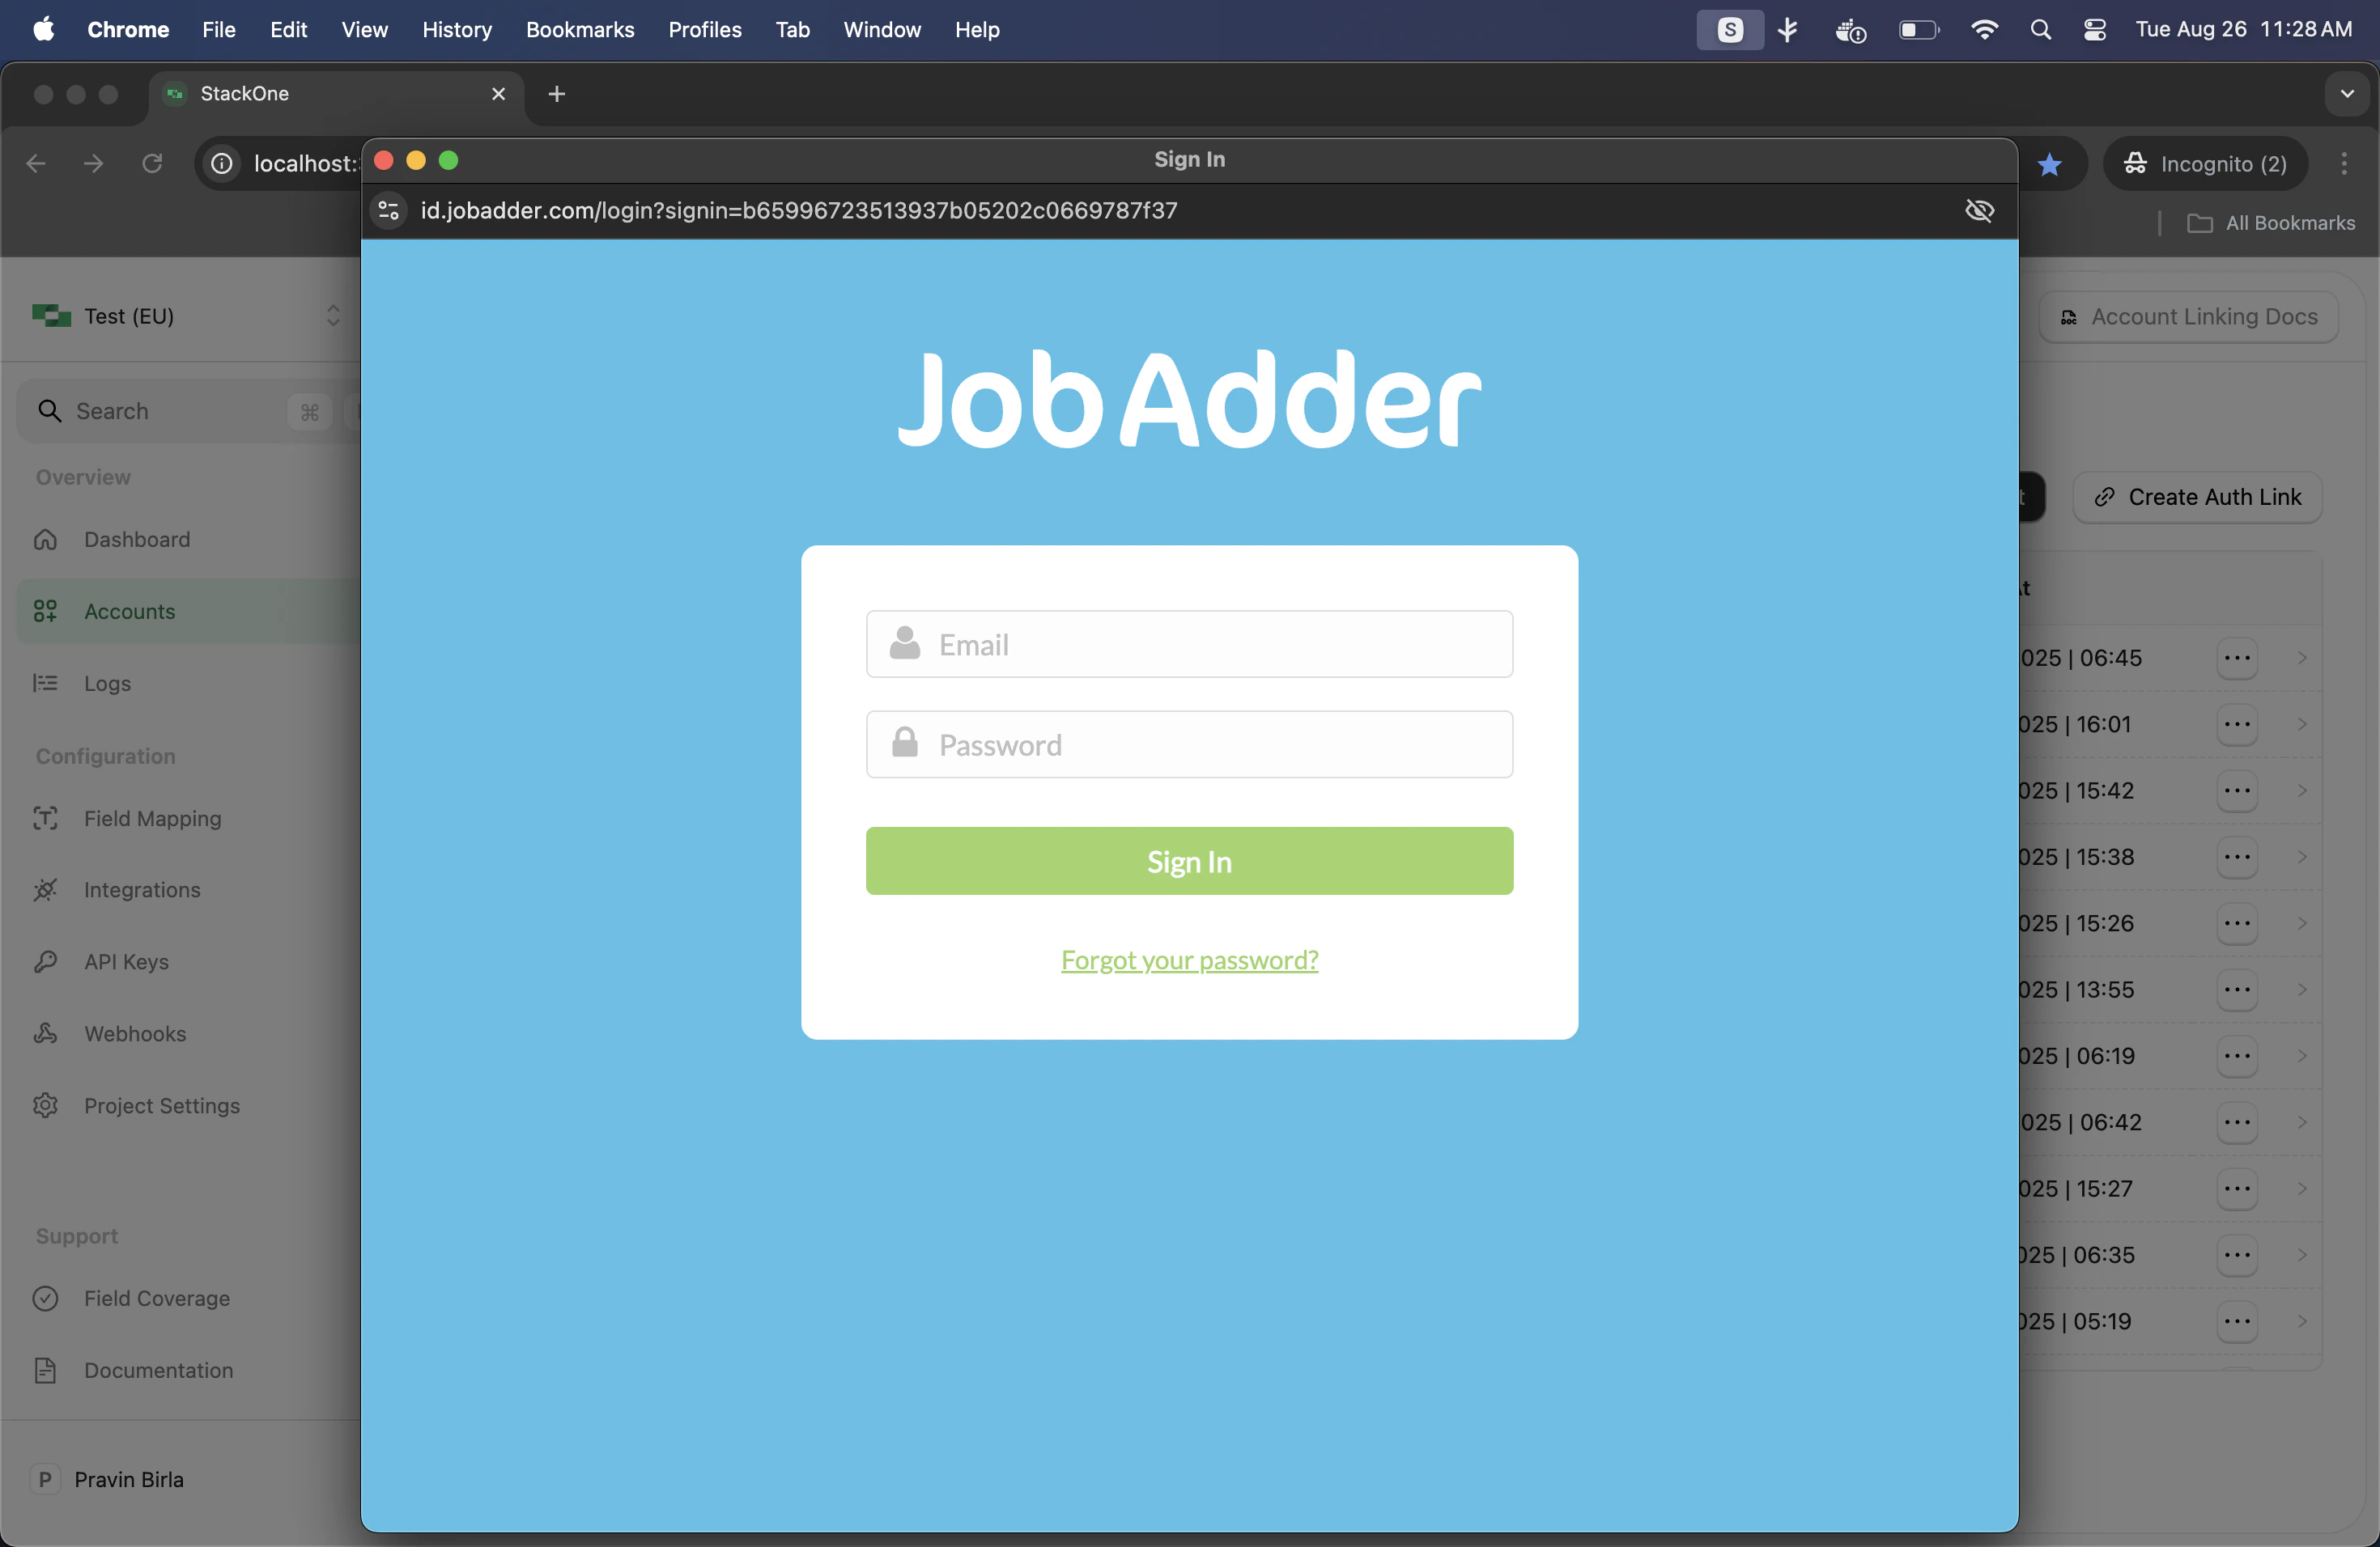Open the browser tab list dropdown

click(2347, 94)
